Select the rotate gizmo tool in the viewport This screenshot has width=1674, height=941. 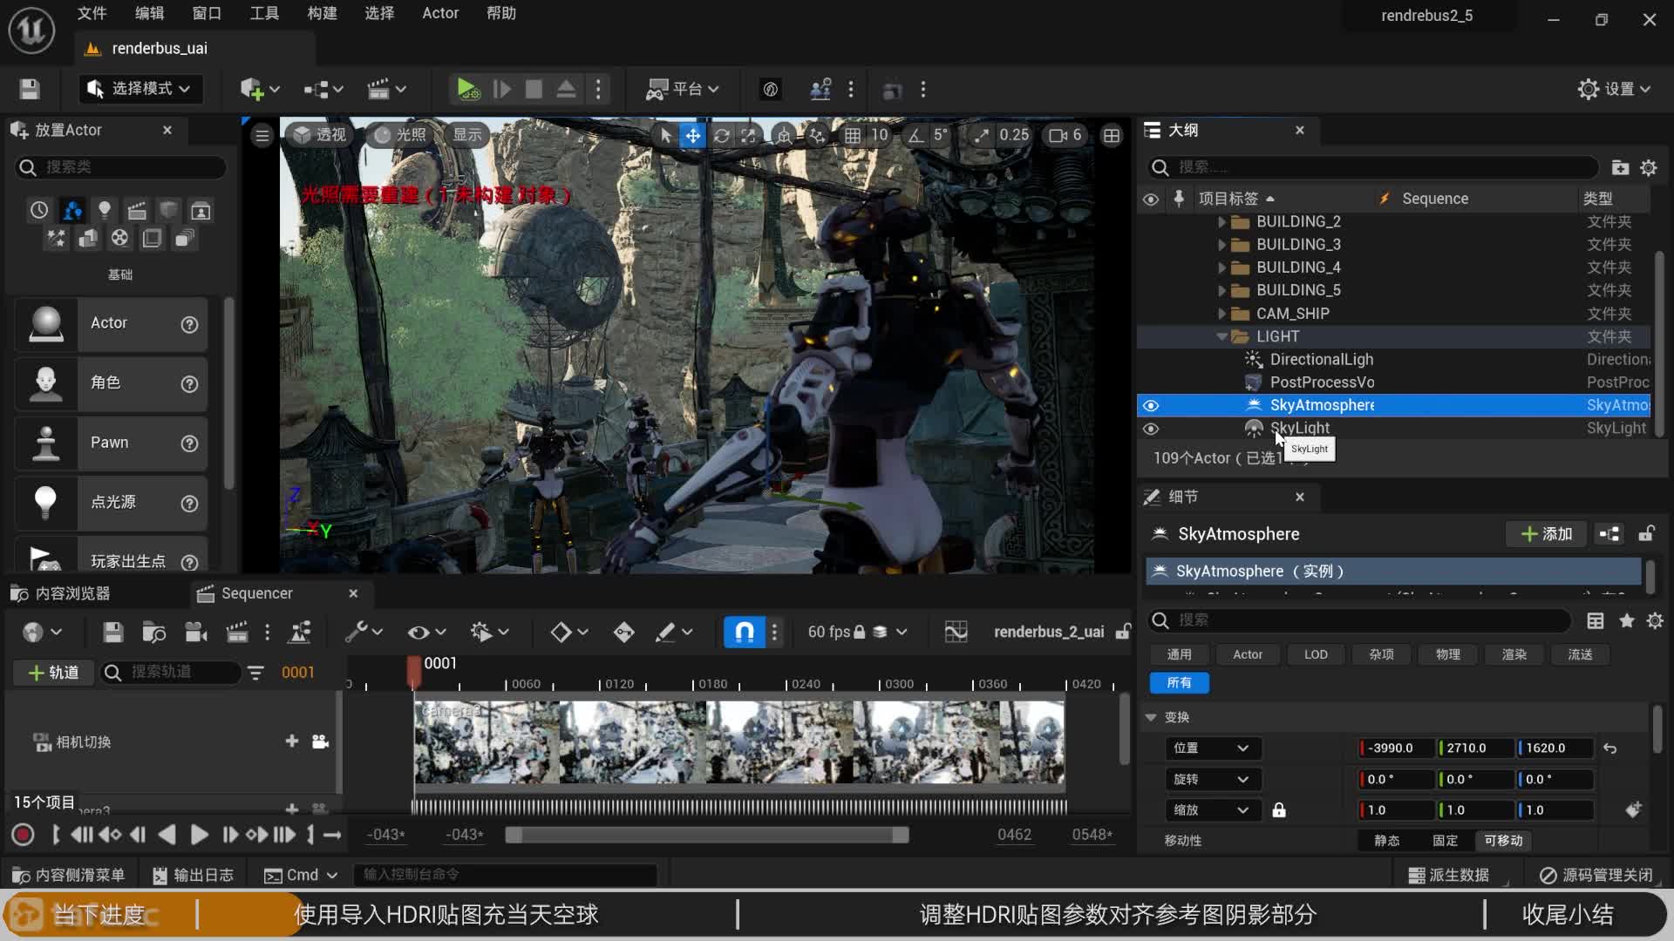(x=721, y=135)
